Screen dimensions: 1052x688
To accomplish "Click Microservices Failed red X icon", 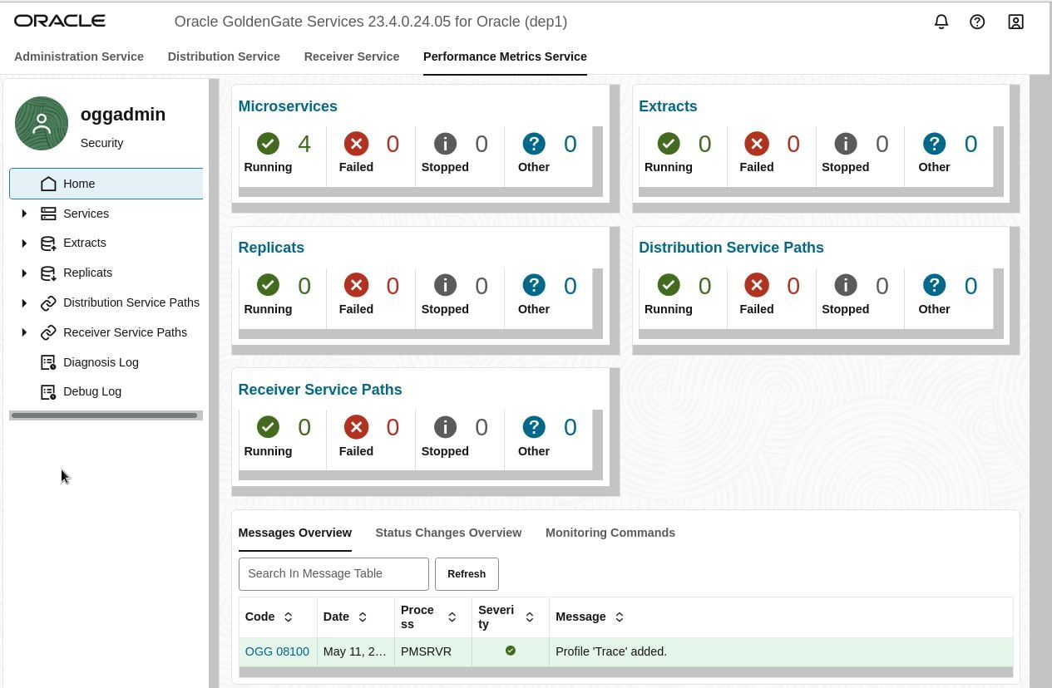I will click(x=356, y=144).
